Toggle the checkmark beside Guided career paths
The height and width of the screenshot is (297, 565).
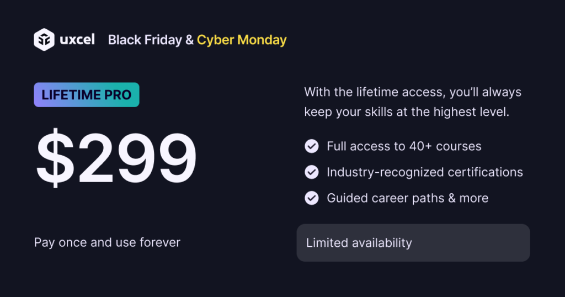click(312, 198)
